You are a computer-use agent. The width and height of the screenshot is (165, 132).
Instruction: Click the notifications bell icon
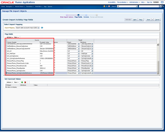pyautogui.click(x=104, y=6)
